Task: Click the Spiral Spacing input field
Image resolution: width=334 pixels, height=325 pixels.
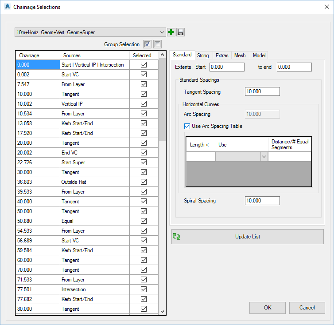Action: (262, 201)
